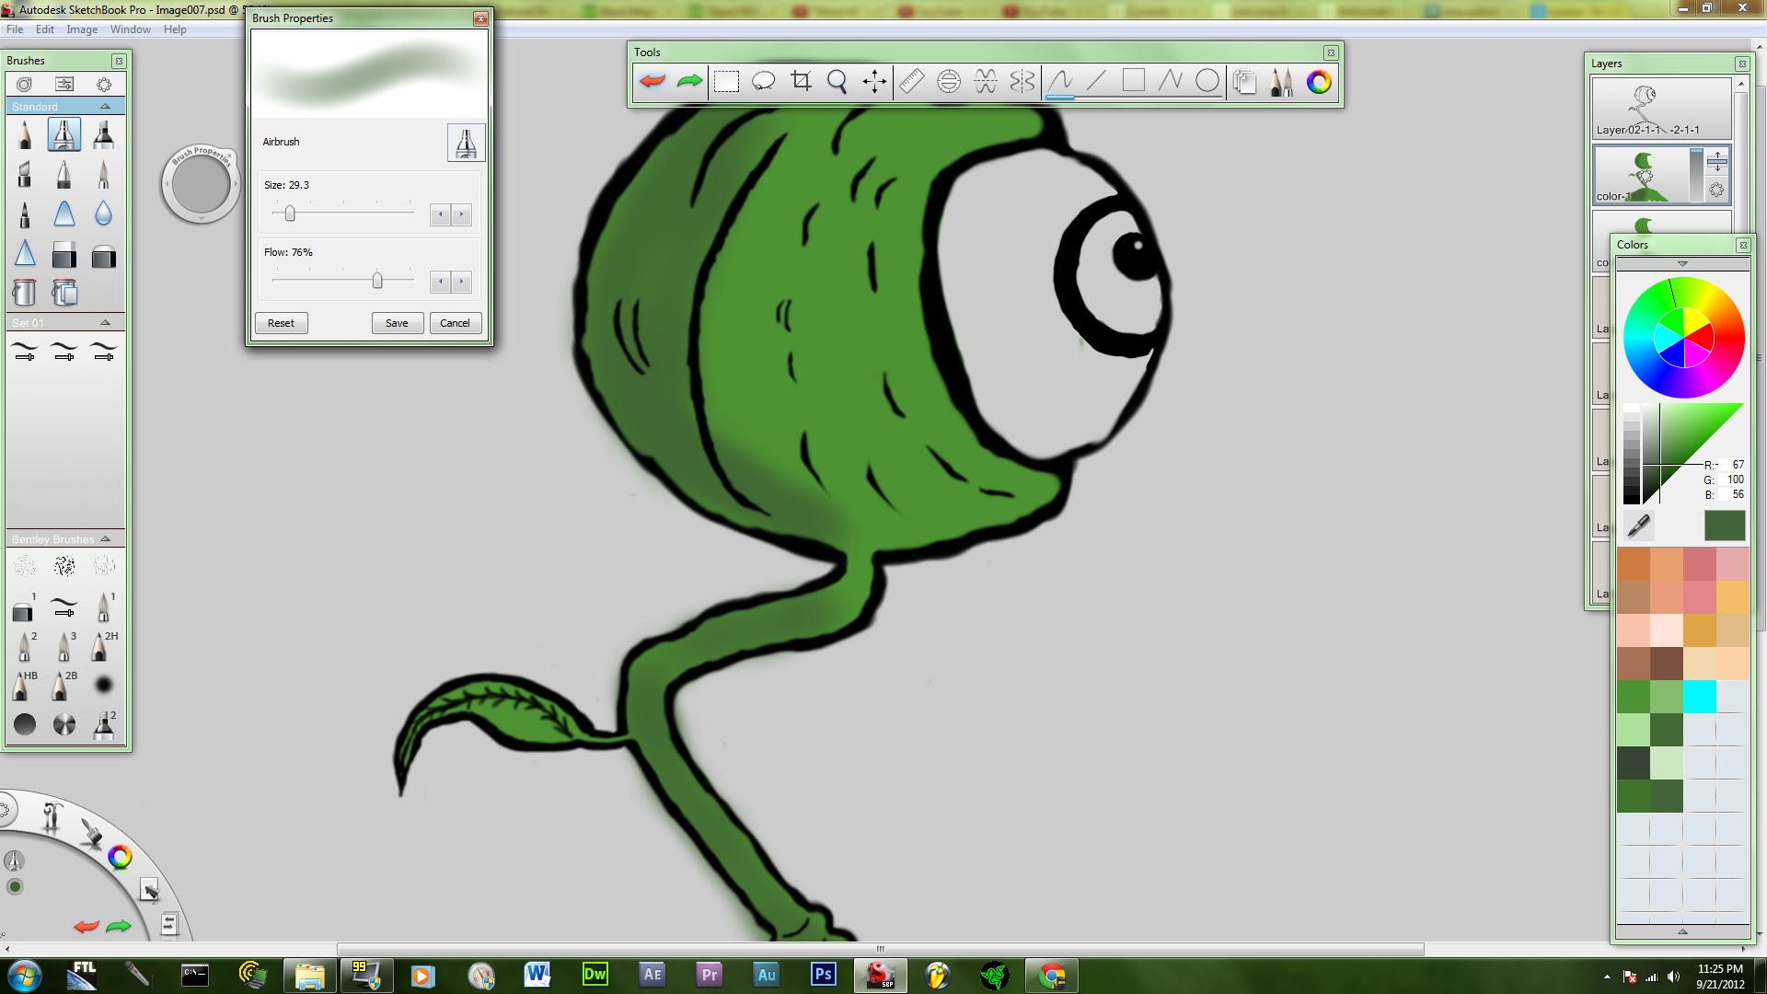
Task: Open the Brush palette icon in Tools
Action: 1281,82
